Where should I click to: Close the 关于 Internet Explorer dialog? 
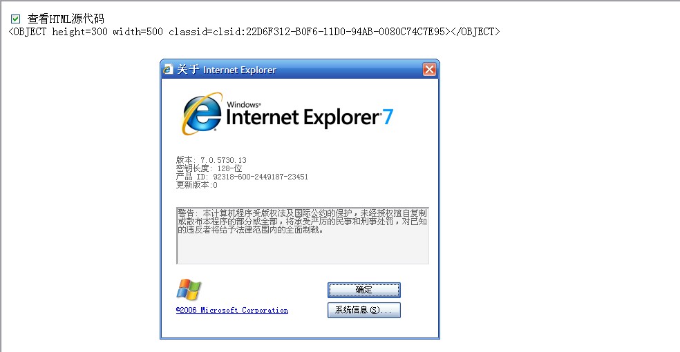click(429, 69)
